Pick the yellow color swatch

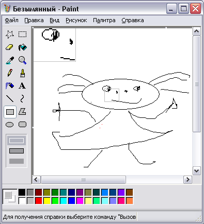(x=46, y=201)
